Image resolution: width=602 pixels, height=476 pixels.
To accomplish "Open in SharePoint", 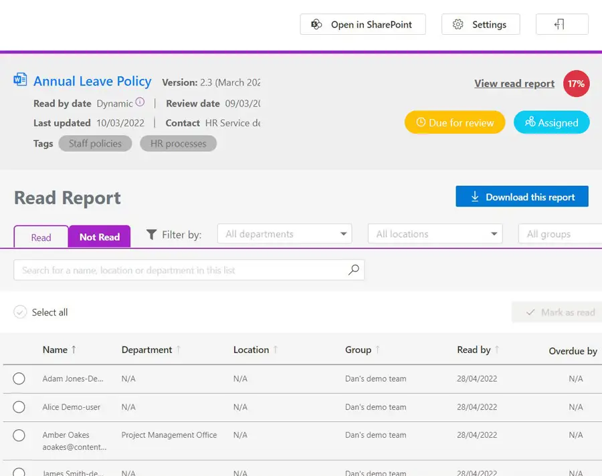I will (x=363, y=24).
